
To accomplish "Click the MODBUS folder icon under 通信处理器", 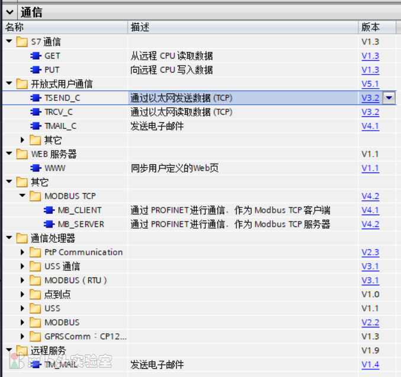I will [x=35, y=323].
